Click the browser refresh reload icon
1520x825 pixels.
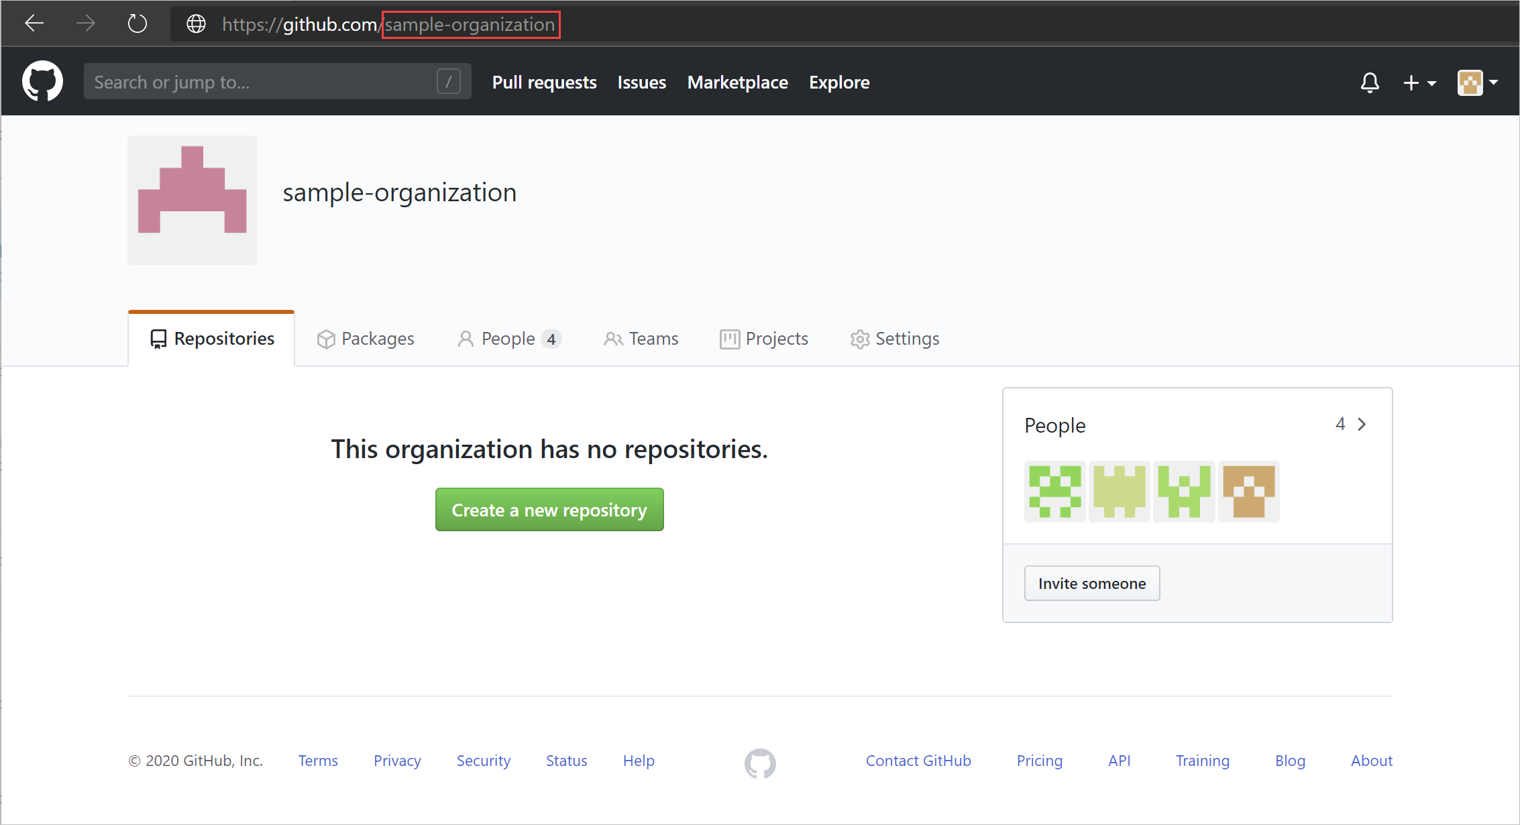tap(140, 22)
